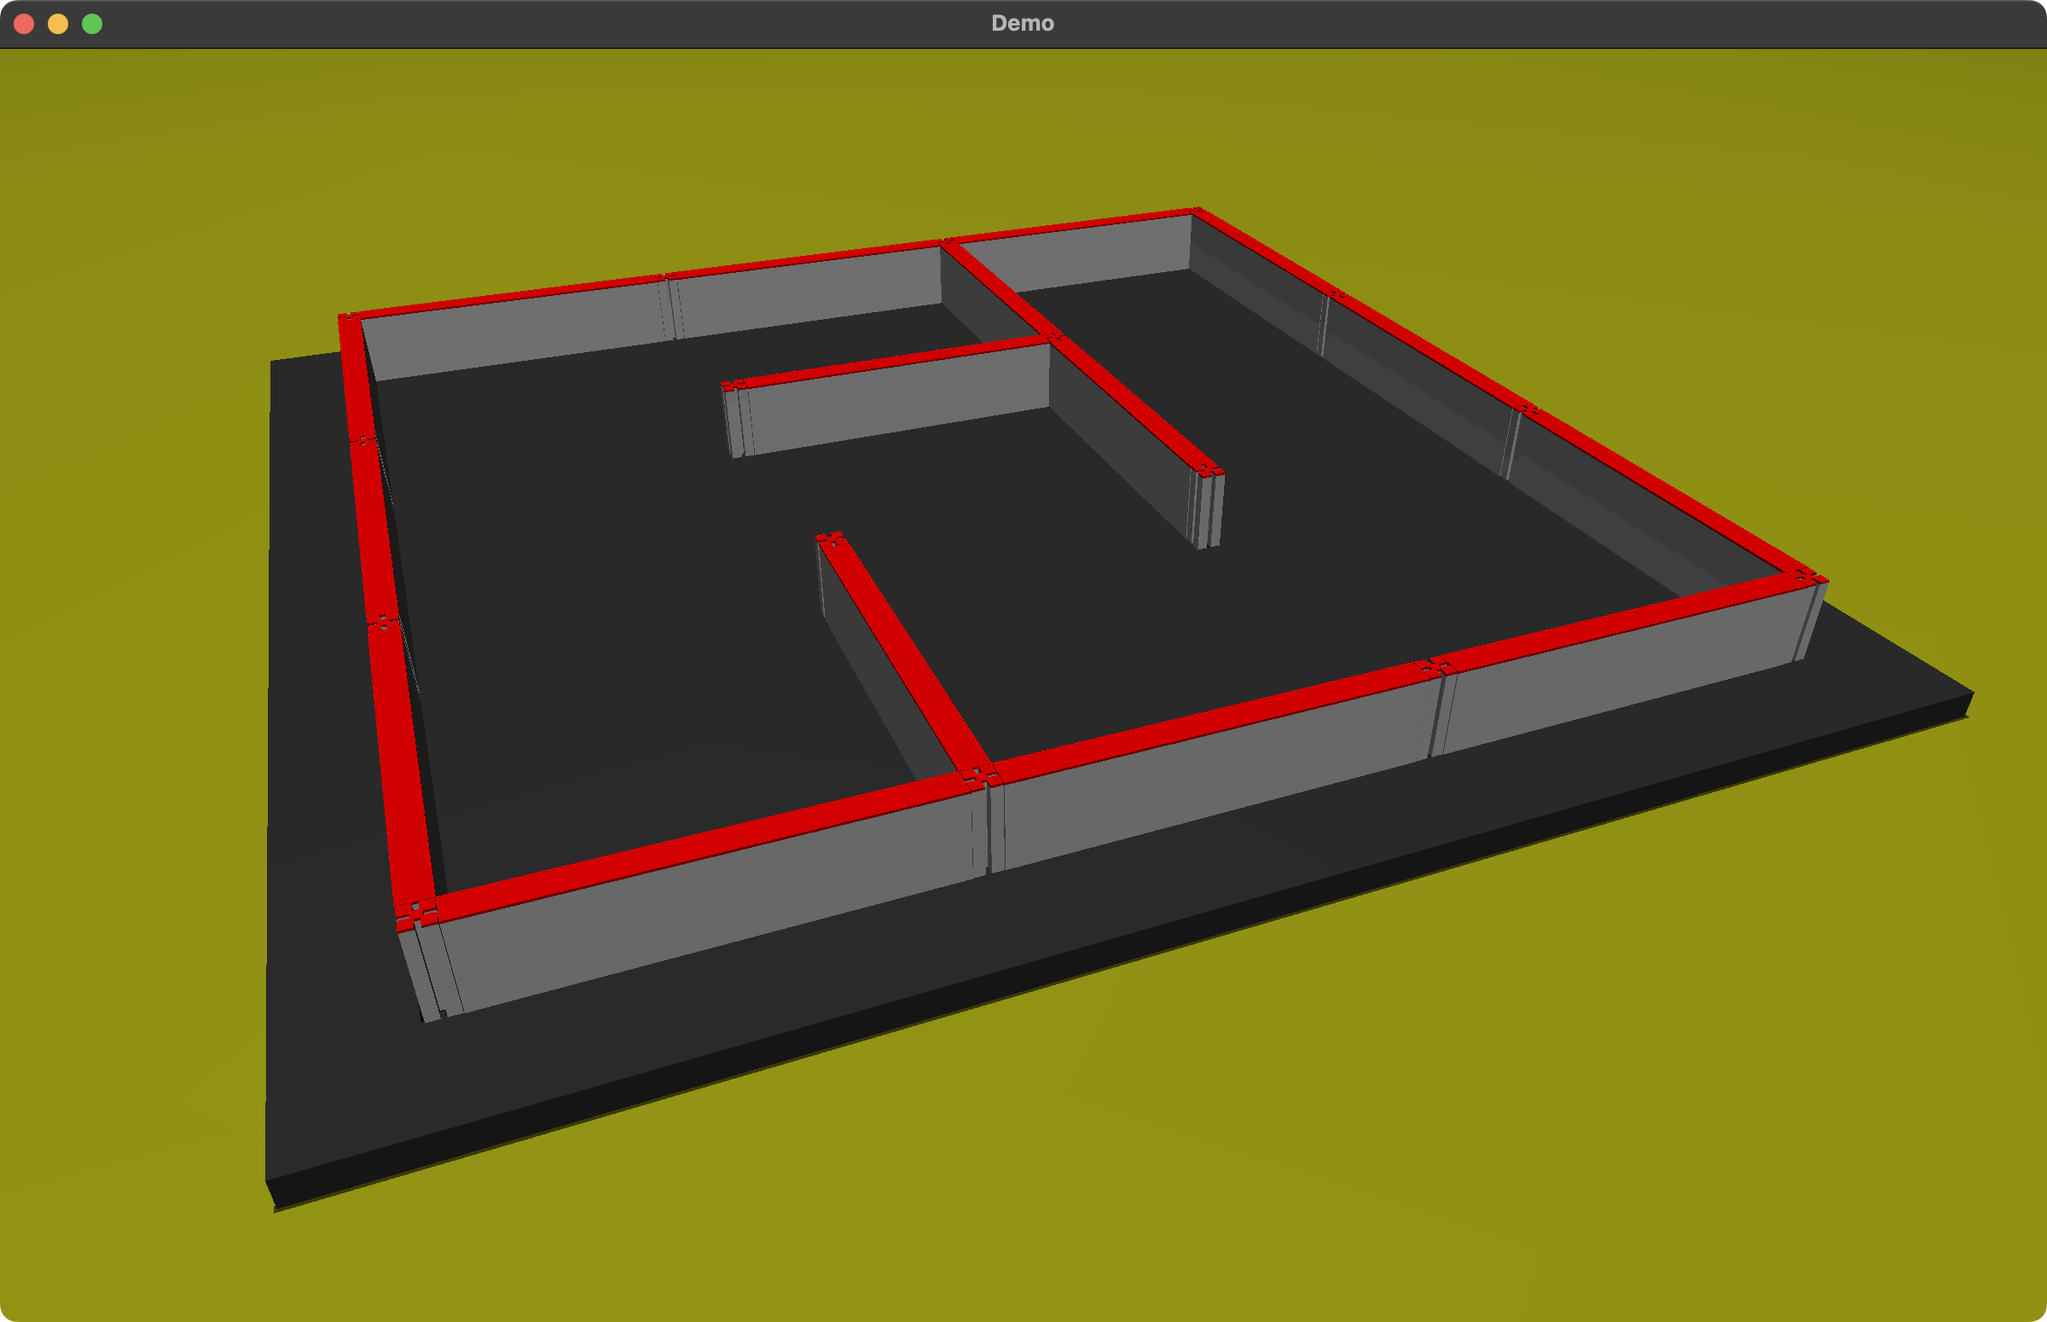The width and height of the screenshot is (2047, 1322).
Task: Click the yellow minimize window button
Action: click(57, 24)
